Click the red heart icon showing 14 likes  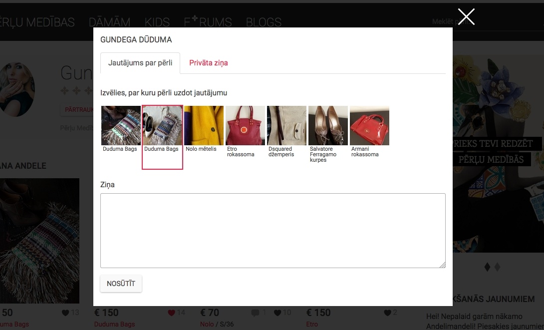click(x=172, y=313)
